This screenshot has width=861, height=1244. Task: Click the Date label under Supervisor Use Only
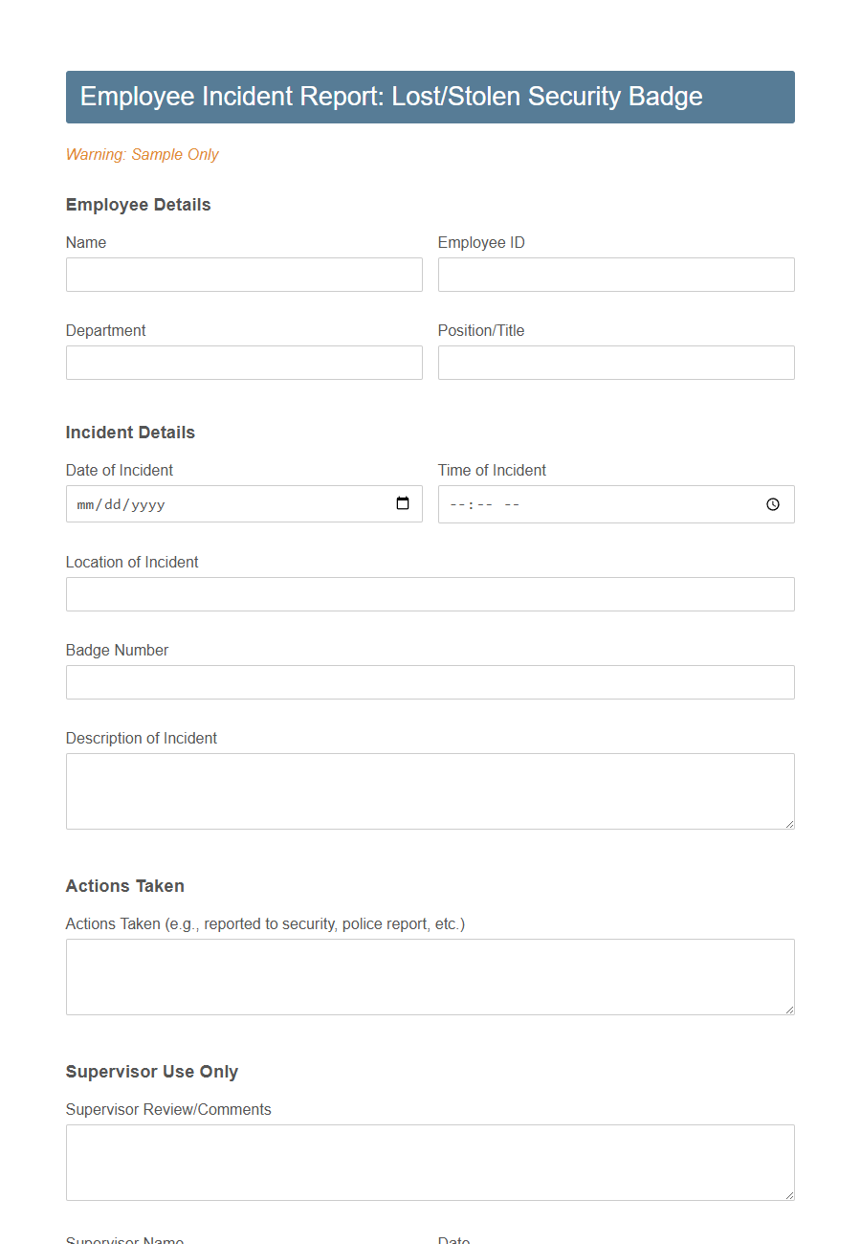tap(453, 1240)
